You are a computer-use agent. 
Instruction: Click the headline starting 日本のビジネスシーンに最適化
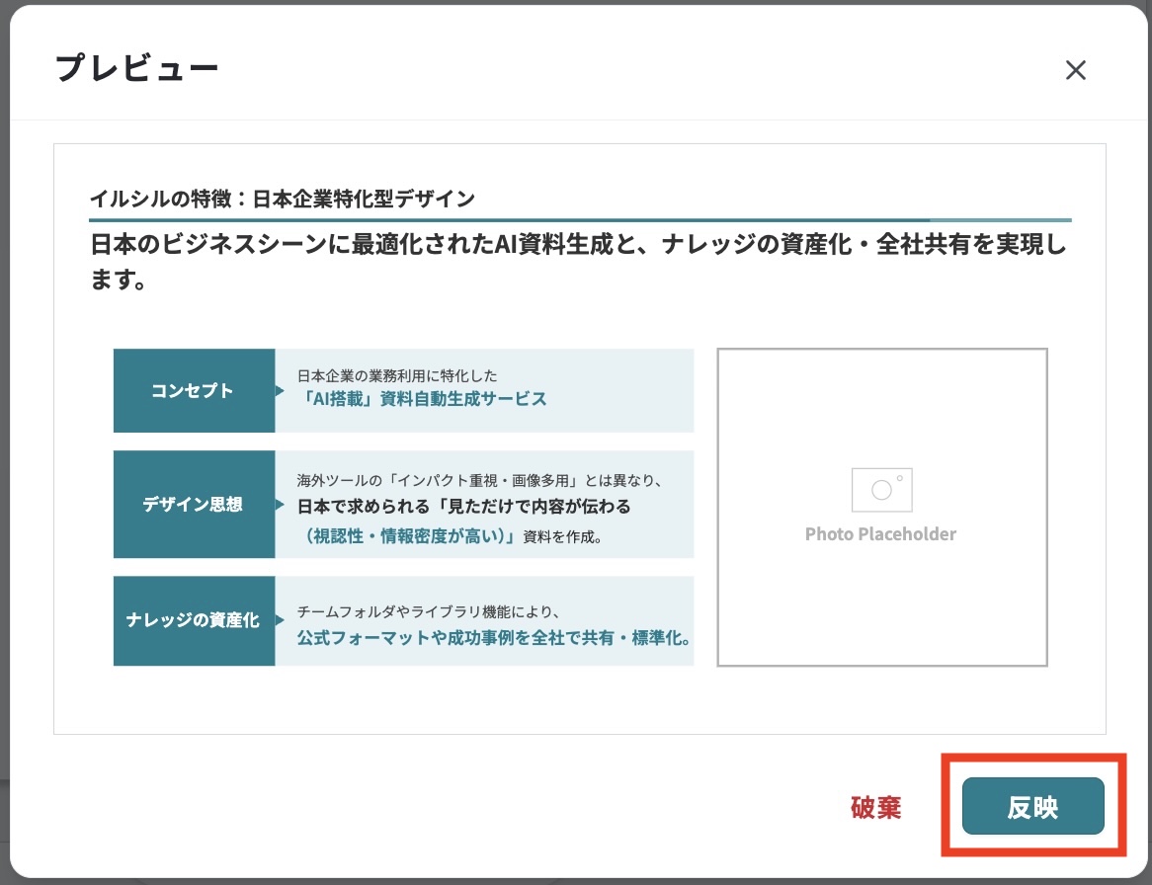point(578,262)
